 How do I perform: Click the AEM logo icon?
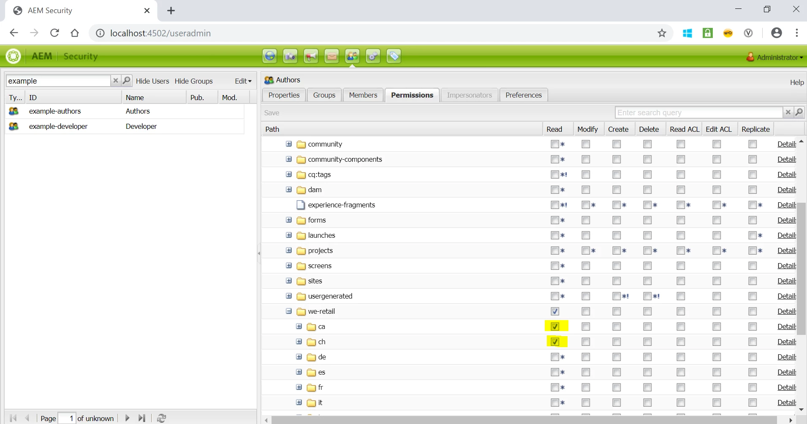click(14, 56)
